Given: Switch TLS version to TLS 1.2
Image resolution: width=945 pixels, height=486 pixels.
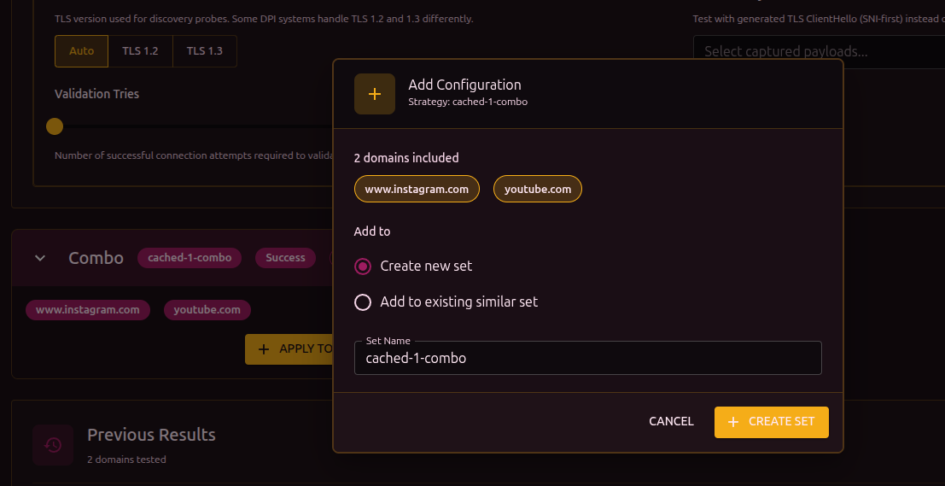Looking at the screenshot, I should coord(140,51).
